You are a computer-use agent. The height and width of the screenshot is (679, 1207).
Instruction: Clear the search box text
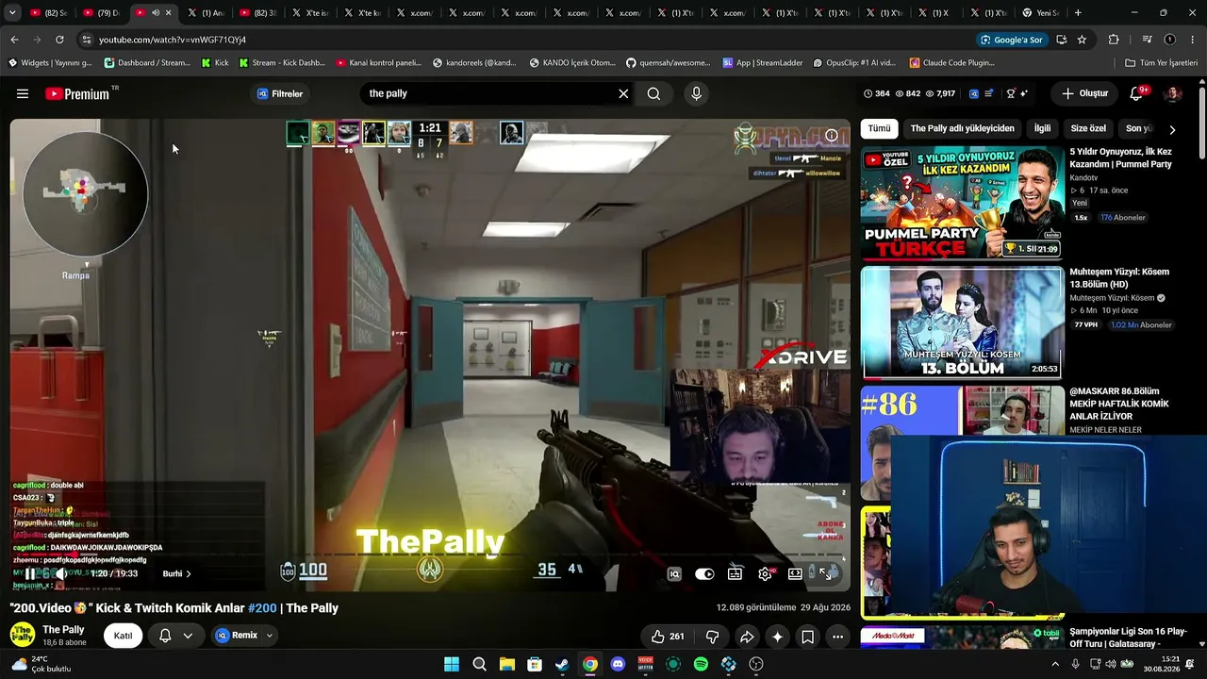[x=623, y=93]
